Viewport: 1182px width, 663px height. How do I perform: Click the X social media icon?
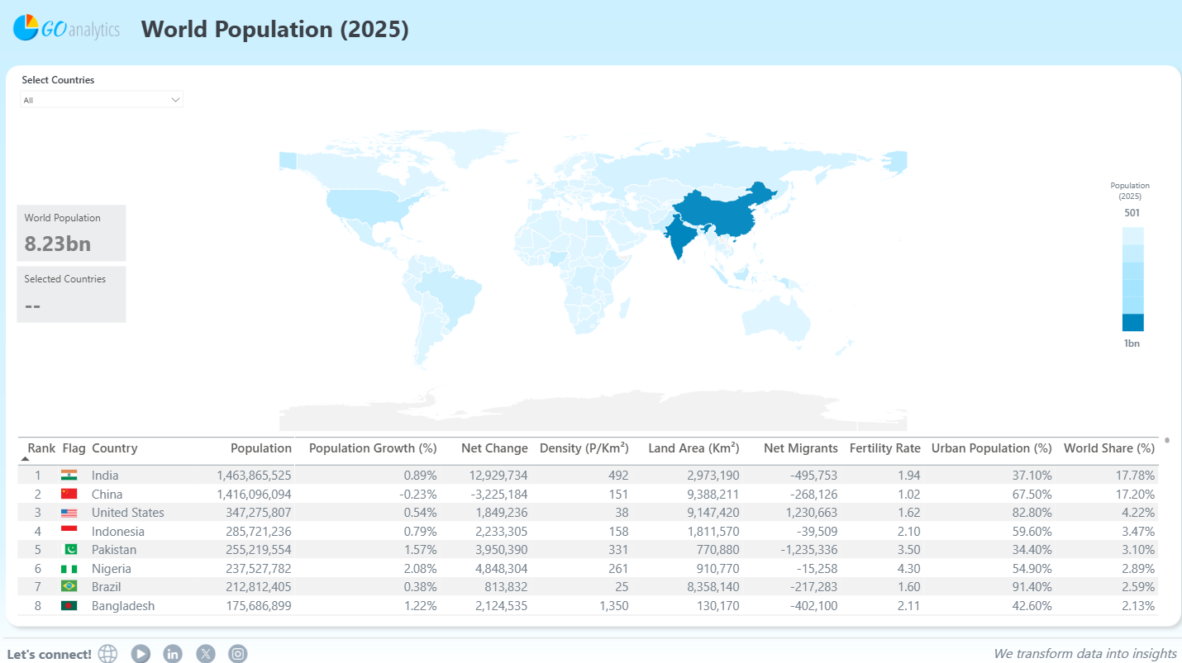205,653
